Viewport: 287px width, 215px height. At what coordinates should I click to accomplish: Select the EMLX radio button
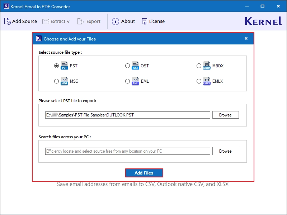[x=199, y=81]
